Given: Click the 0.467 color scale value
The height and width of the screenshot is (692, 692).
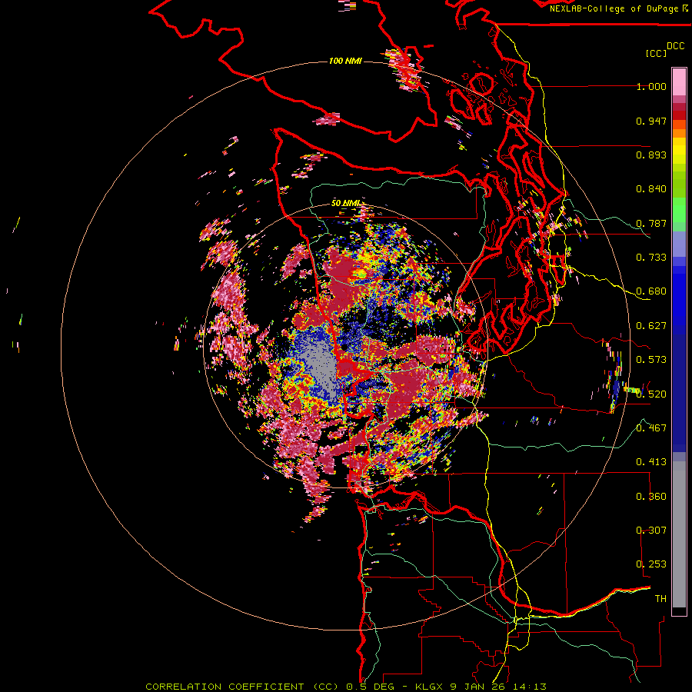Looking at the screenshot, I should tap(651, 428).
